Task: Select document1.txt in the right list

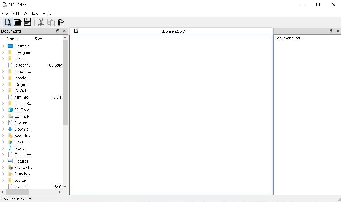Action: click(x=287, y=38)
